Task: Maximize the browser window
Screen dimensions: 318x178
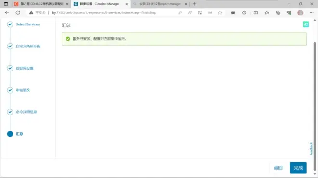Action: [300, 4]
